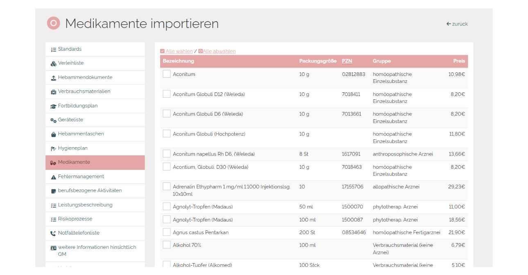Tick the Adrenalin Ethypharm checkbox

point(167,186)
